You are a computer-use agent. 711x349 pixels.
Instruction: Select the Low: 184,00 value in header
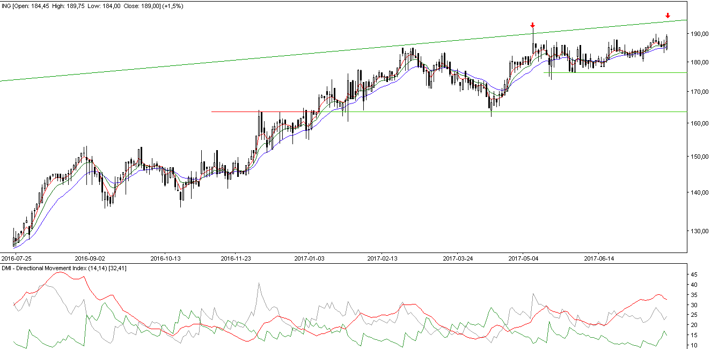pos(104,5)
